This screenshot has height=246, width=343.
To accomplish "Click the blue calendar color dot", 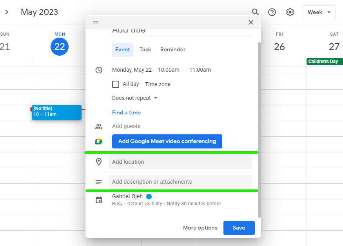I will 149,197.
